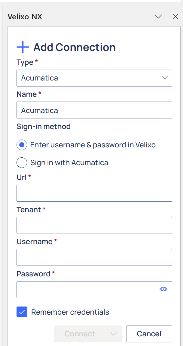183x346 pixels.
Task: Click into the Password text field
Action: tap(94, 290)
